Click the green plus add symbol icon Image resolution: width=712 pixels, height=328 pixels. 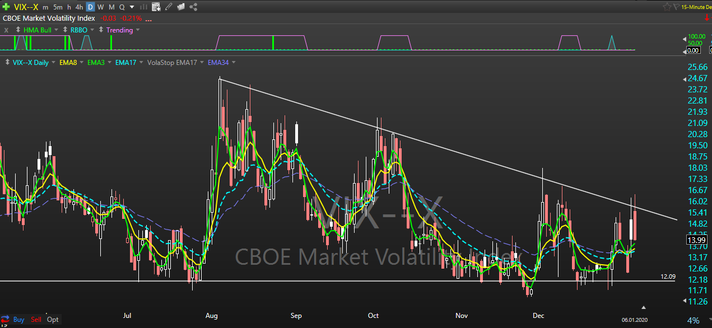point(6,7)
